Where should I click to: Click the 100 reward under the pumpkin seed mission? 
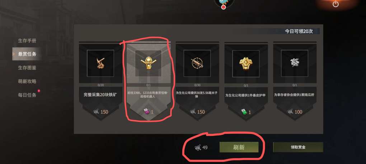295,112
